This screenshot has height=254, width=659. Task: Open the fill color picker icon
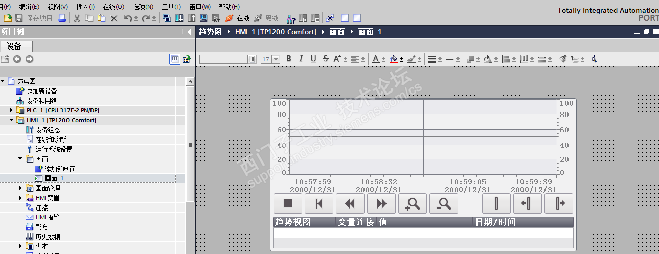pyautogui.click(x=393, y=59)
